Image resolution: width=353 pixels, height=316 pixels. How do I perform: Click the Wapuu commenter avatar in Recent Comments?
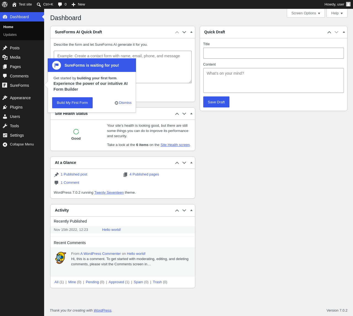(x=61, y=258)
